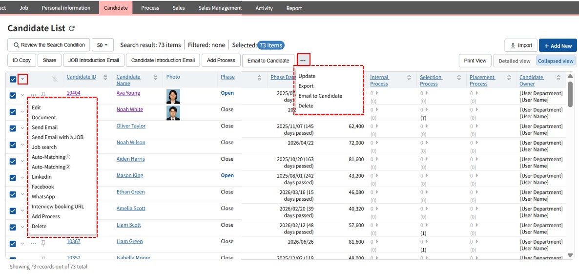The width and height of the screenshot is (579, 274).
Task: Refresh the Candidate List with reload icon
Action: [x=72, y=29]
